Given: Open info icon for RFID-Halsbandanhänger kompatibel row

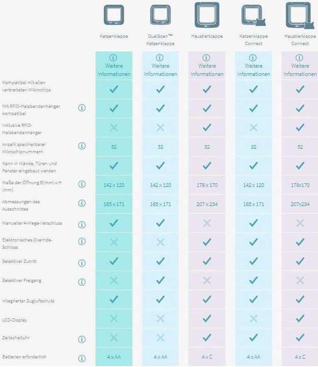Looking at the screenshot, I should point(82,108).
